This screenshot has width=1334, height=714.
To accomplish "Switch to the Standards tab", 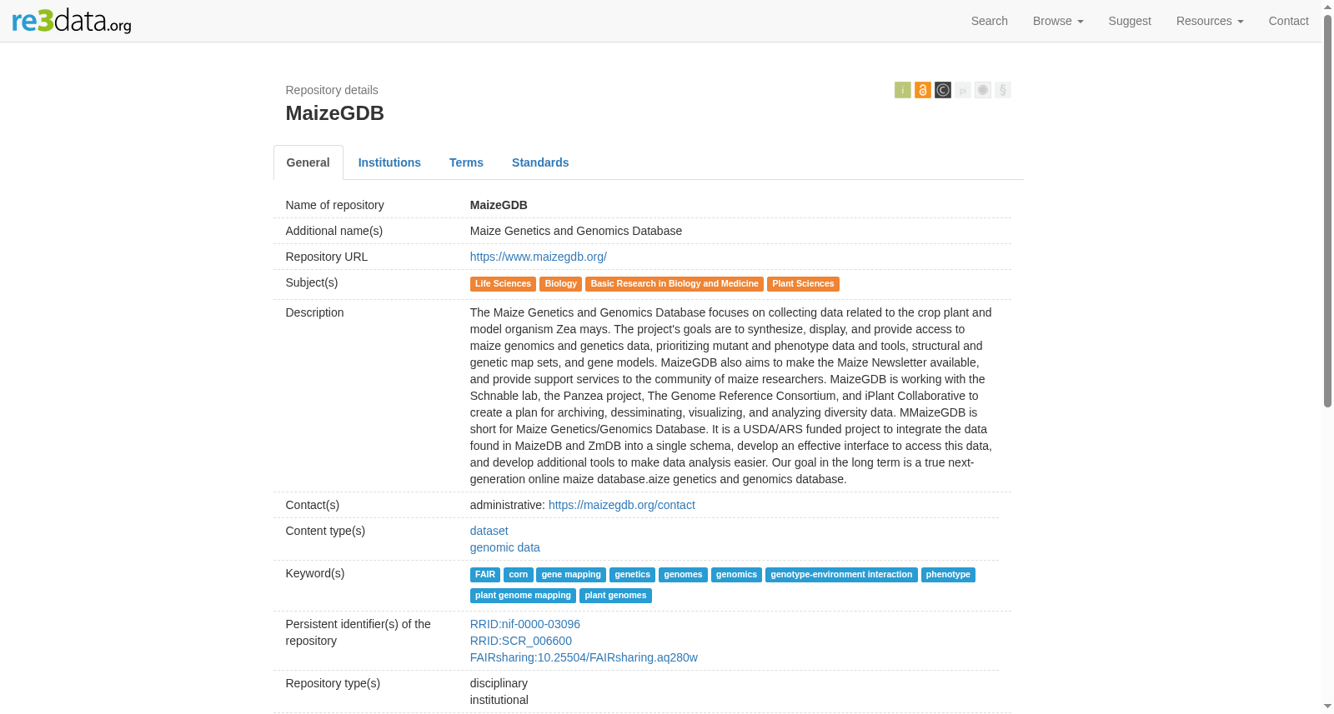I will click(x=540, y=162).
